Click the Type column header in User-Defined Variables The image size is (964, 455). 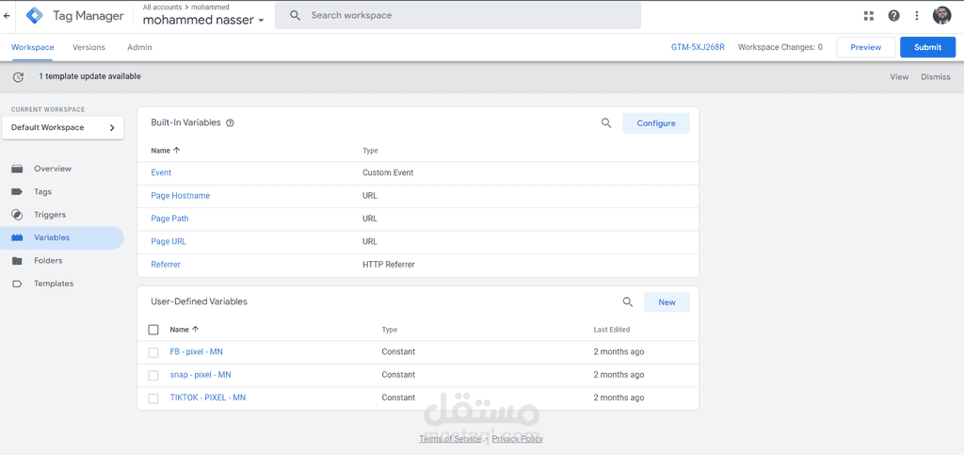click(390, 330)
